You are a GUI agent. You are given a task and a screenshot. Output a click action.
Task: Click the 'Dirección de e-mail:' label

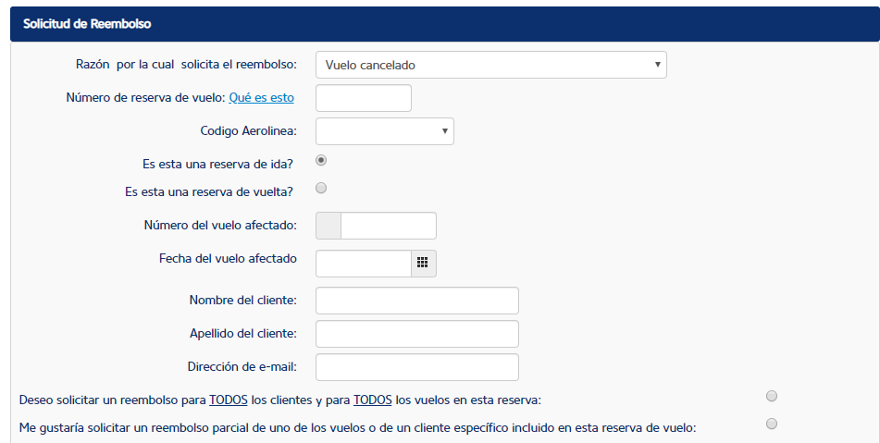(242, 367)
